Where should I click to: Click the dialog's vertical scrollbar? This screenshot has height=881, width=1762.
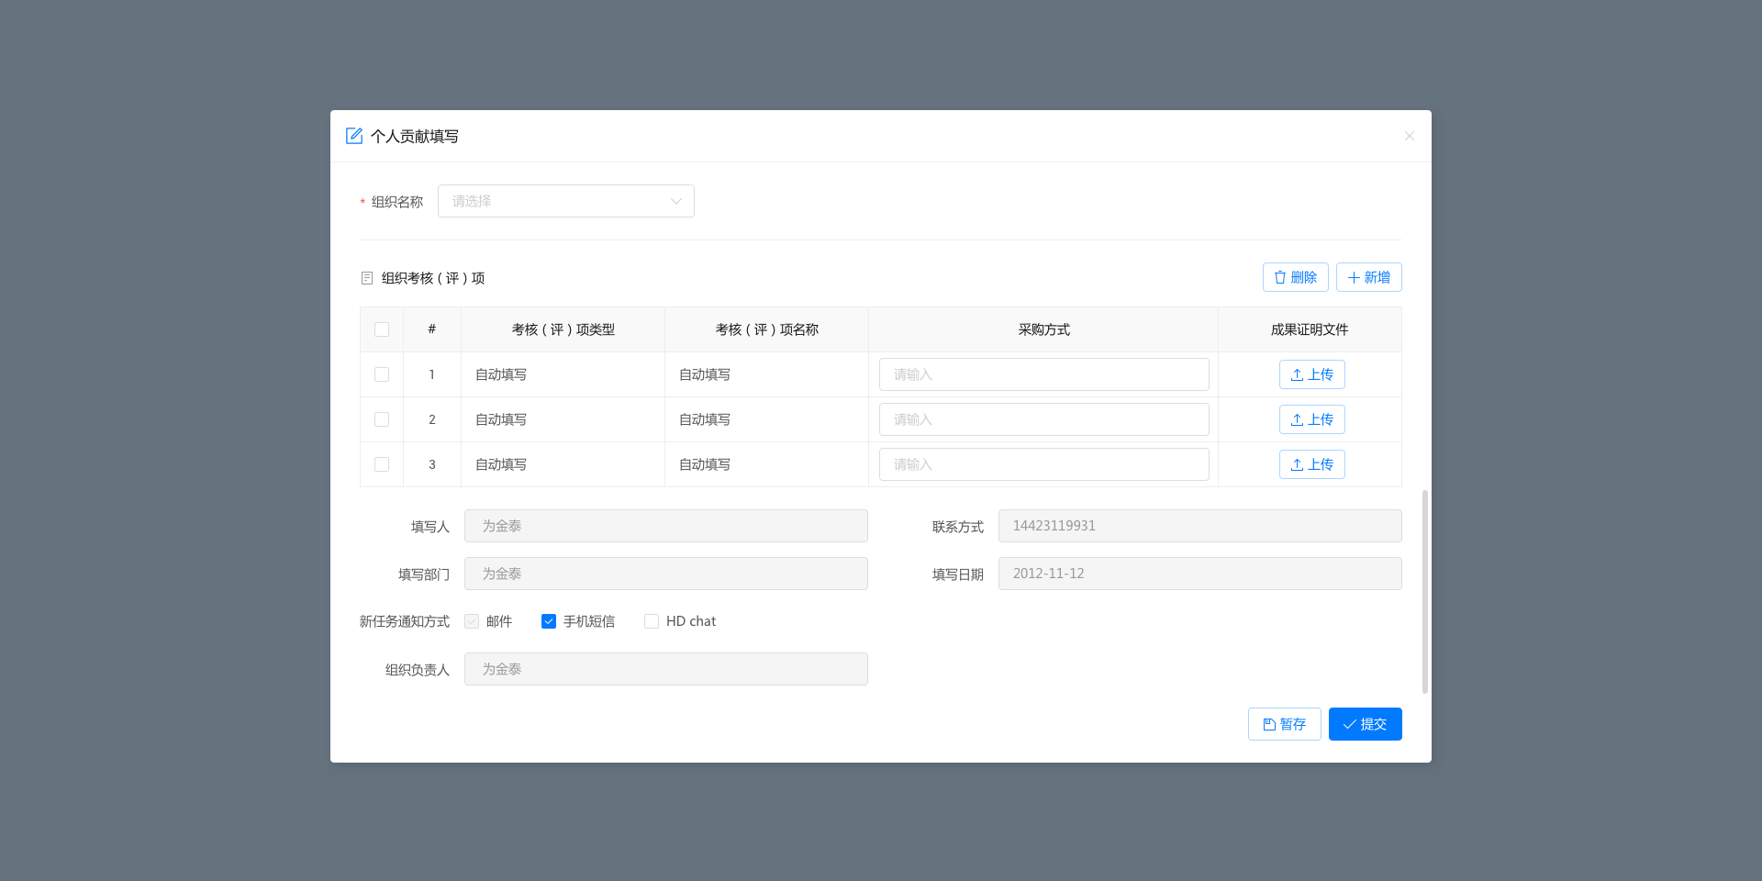click(1425, 592)
